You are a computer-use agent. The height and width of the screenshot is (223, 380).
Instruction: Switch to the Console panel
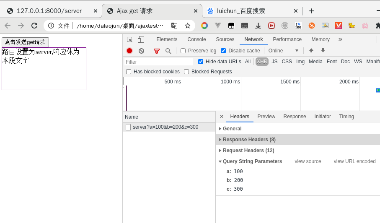(196, 39)
